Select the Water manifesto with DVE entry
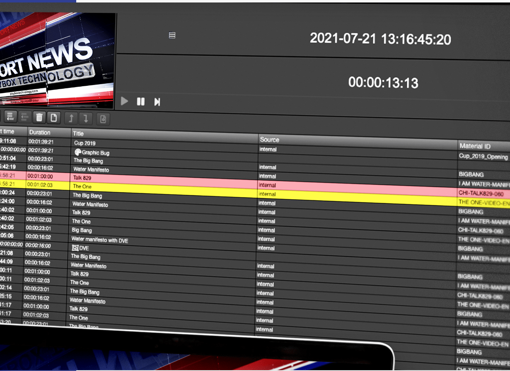The image size is (510, 371). pyautogui.click(x=99, y=239)
